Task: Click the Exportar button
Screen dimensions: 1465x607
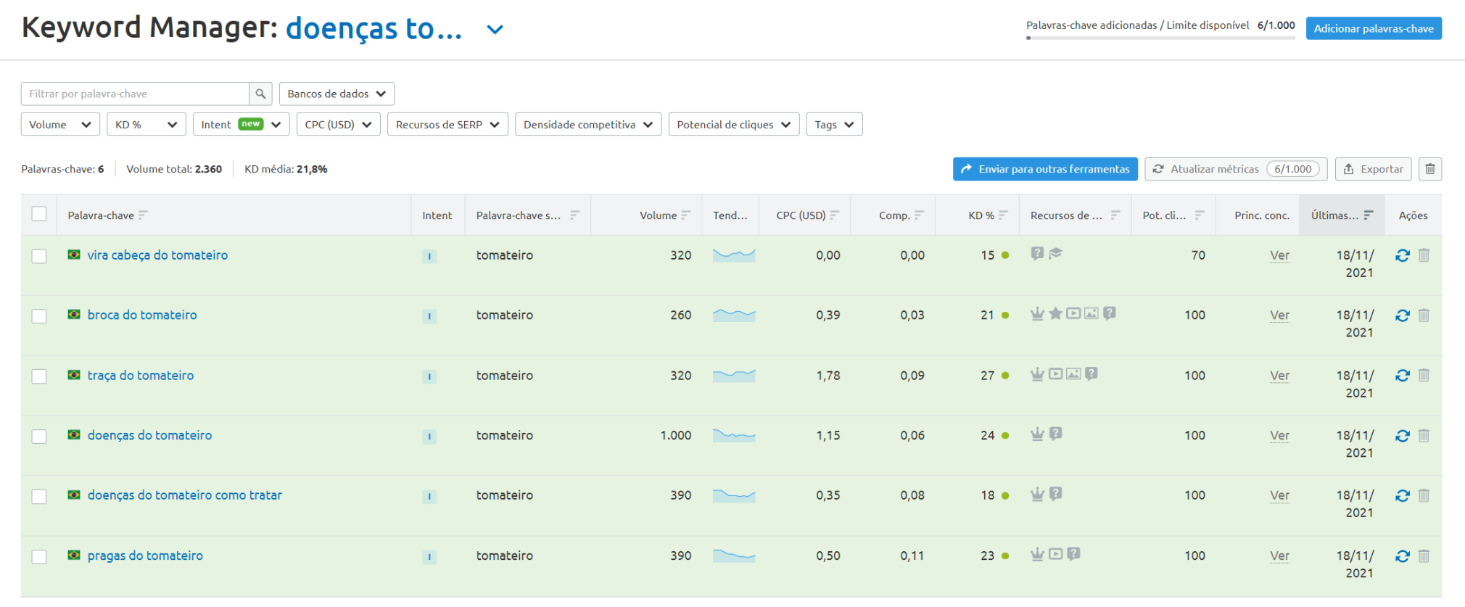Action: point(1373,169)
